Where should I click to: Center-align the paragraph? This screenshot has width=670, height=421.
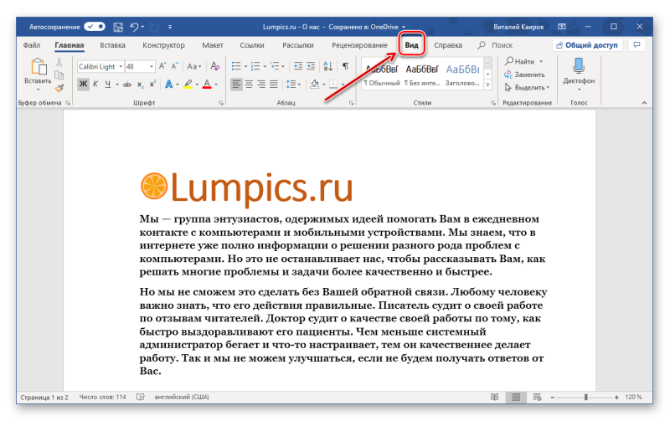click(x=249, y=84)
